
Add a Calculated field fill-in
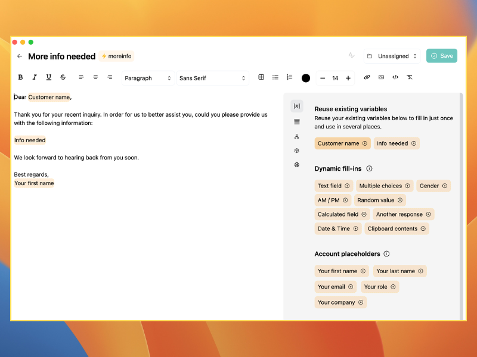pos(342,214)
